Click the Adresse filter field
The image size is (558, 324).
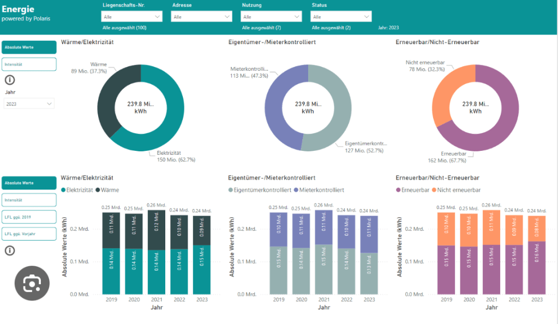[x=202, y=17]
